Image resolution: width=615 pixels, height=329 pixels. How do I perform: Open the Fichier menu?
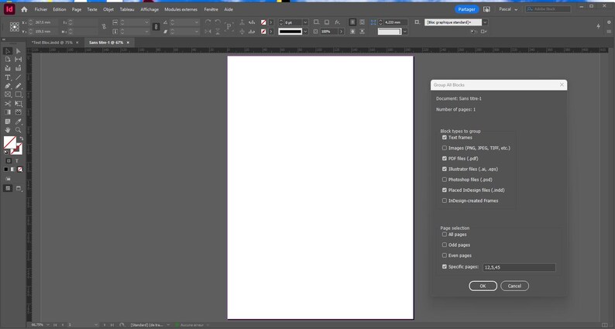pos(41,9)
